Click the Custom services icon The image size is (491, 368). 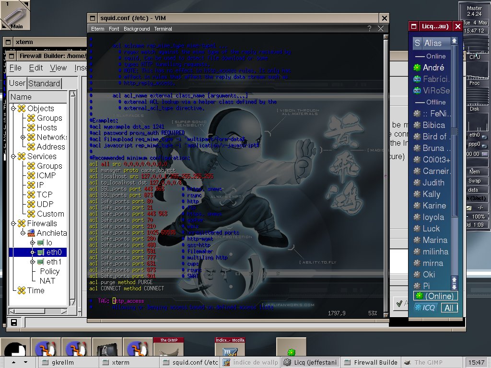31,214
